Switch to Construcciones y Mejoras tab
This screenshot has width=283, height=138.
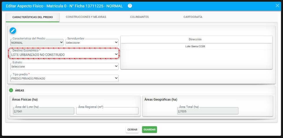[x=86, y=17]
